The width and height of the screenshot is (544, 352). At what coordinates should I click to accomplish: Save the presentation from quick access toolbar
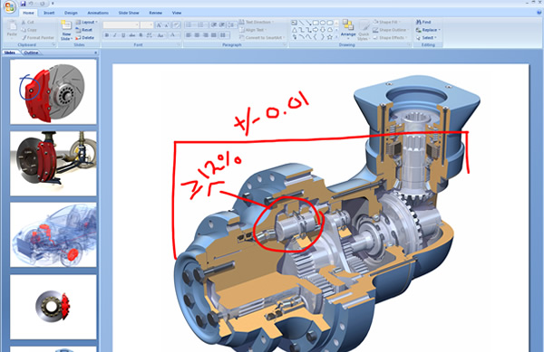[24, 4]
